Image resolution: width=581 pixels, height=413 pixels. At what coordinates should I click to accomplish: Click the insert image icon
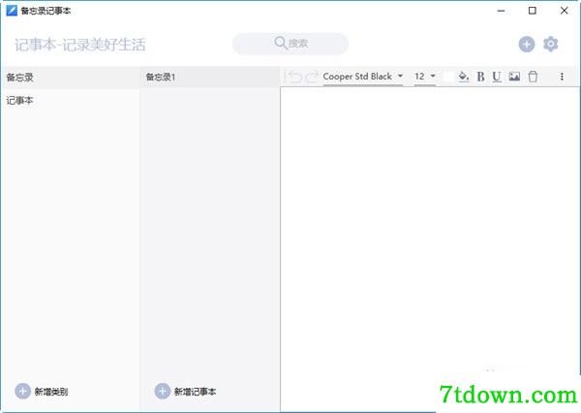pos(514,77)
